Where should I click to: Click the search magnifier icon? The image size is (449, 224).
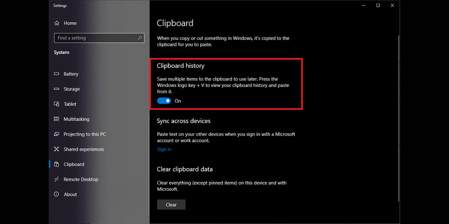coord(140,38)
